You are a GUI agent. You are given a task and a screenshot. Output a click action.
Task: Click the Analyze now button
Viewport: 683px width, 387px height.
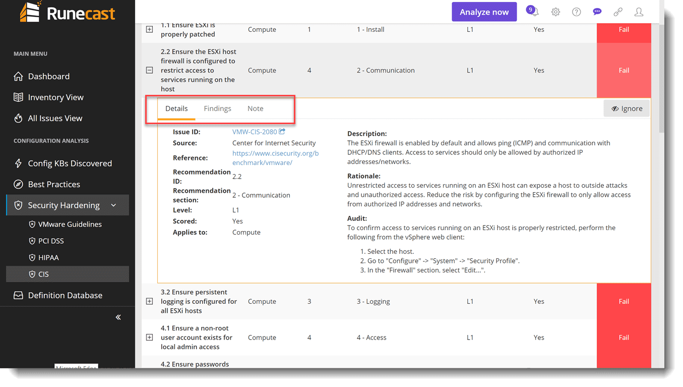pyautogui.click(x=484, y=12)
